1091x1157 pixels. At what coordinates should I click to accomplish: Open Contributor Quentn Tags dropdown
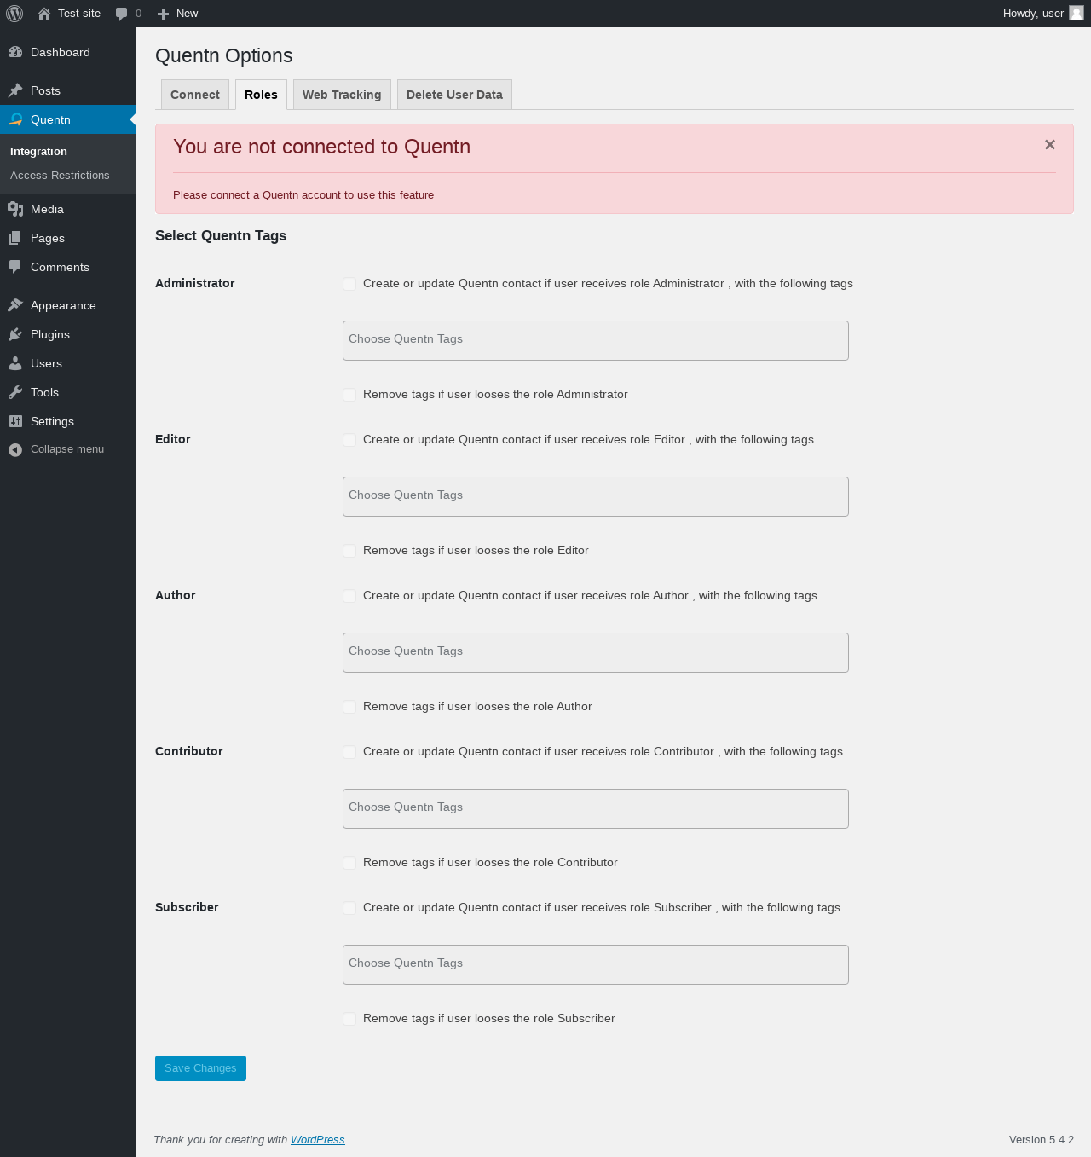click(x=595, y=808)
